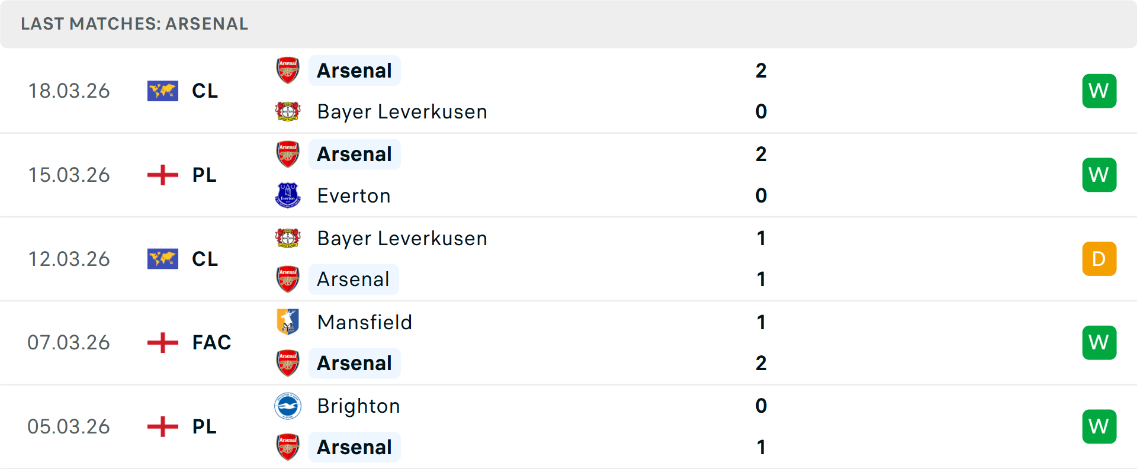This screenshot has height=469, width=1137.
Task: Select the Mansfield club crest
Action: (x=288, y=322)
